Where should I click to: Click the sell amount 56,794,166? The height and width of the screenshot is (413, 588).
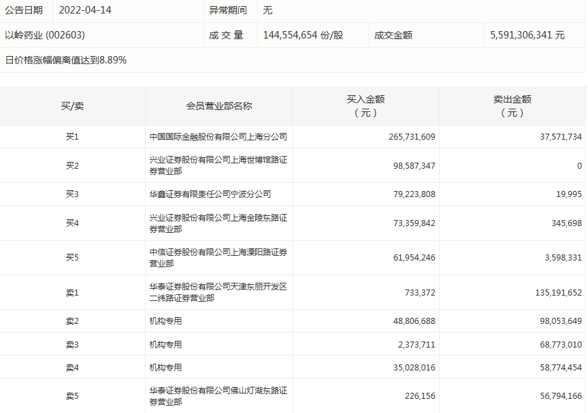[x=560, y=396]
